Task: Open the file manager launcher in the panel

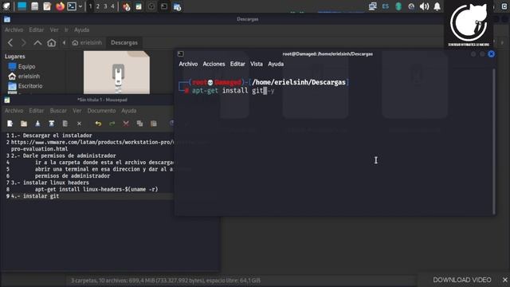Action: point(34,6)
